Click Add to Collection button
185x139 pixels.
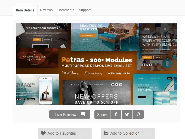point(128,133)
